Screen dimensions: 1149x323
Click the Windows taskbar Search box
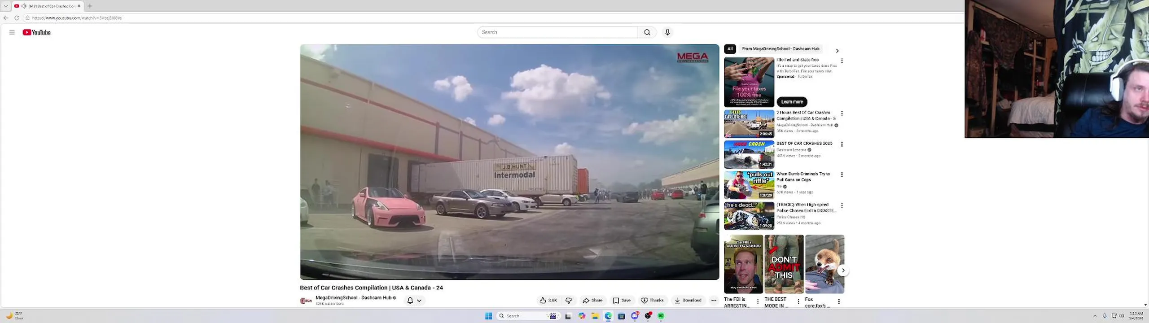point(527,316)
